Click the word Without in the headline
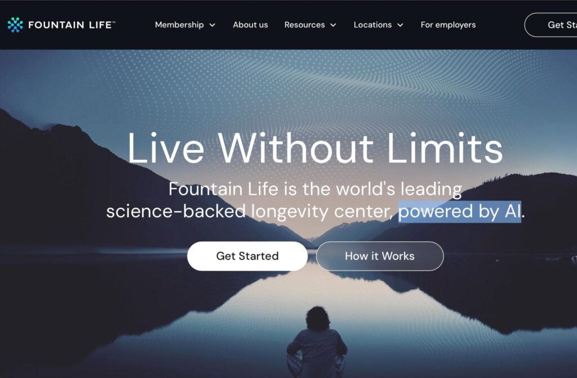The width and height of the screenshot is (577, 378). point(296,148)
